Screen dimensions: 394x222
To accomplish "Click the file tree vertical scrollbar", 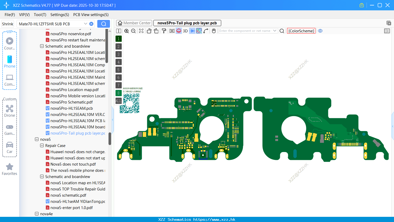I will click(x=110, y=139).
